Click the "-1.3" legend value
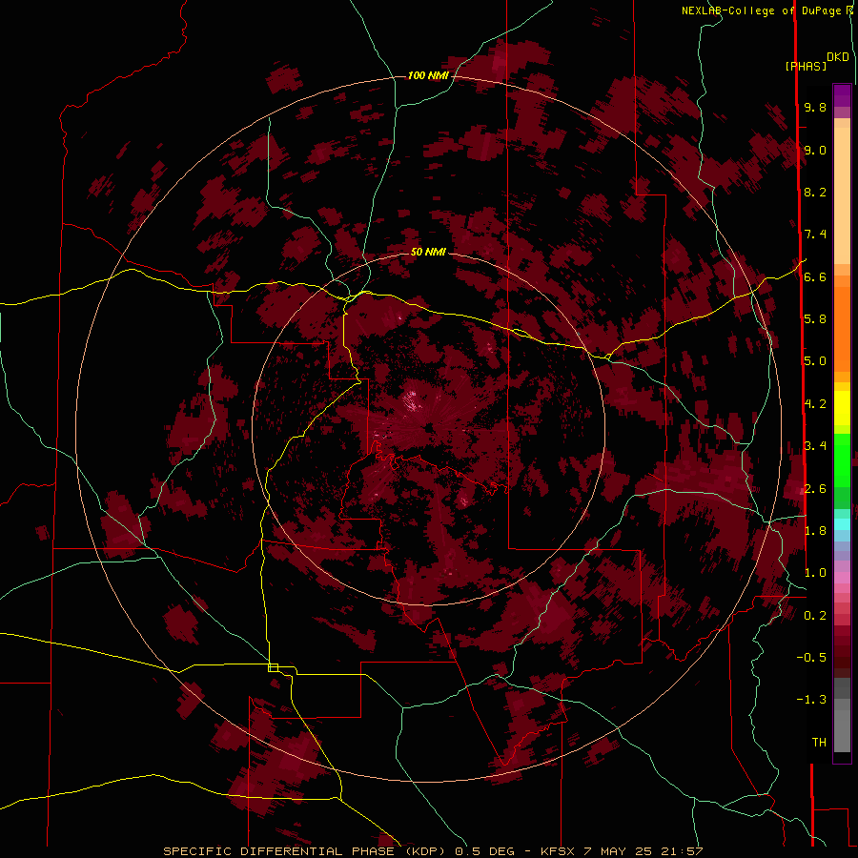Viewport: 858px width, 858px height. (x=811, y=700)
